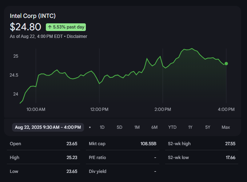Screen dimensions: 247x182
Task: Open the Disclaimer link
Action: (77, 36)
